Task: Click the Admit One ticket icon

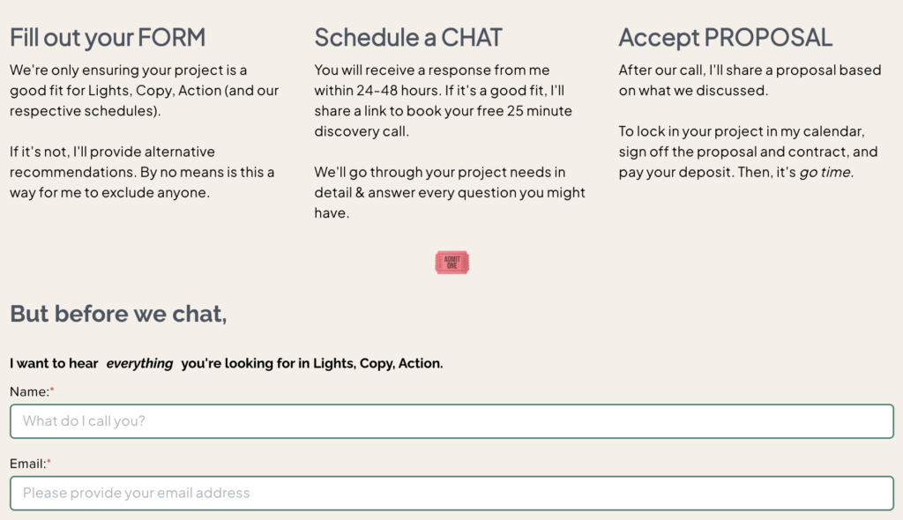Action: click(x=452, y=263)
